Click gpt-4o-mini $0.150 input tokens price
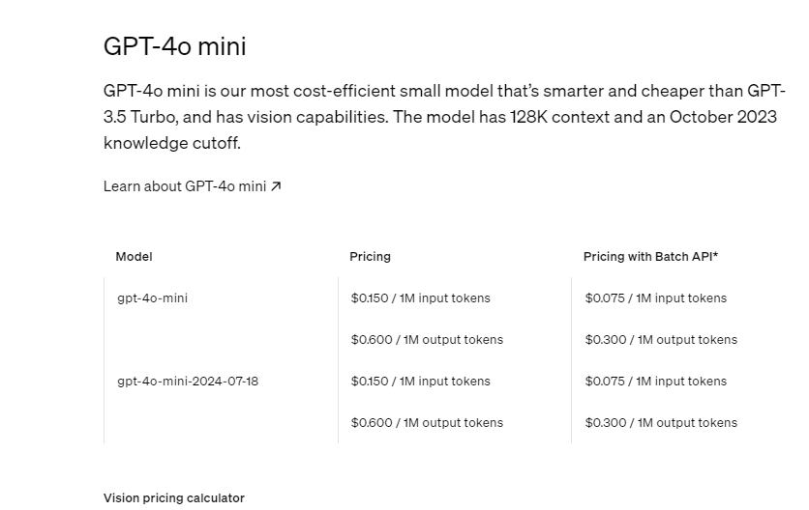Image resolution: width=809 pixels, height=510 pixels. (421, 298)
